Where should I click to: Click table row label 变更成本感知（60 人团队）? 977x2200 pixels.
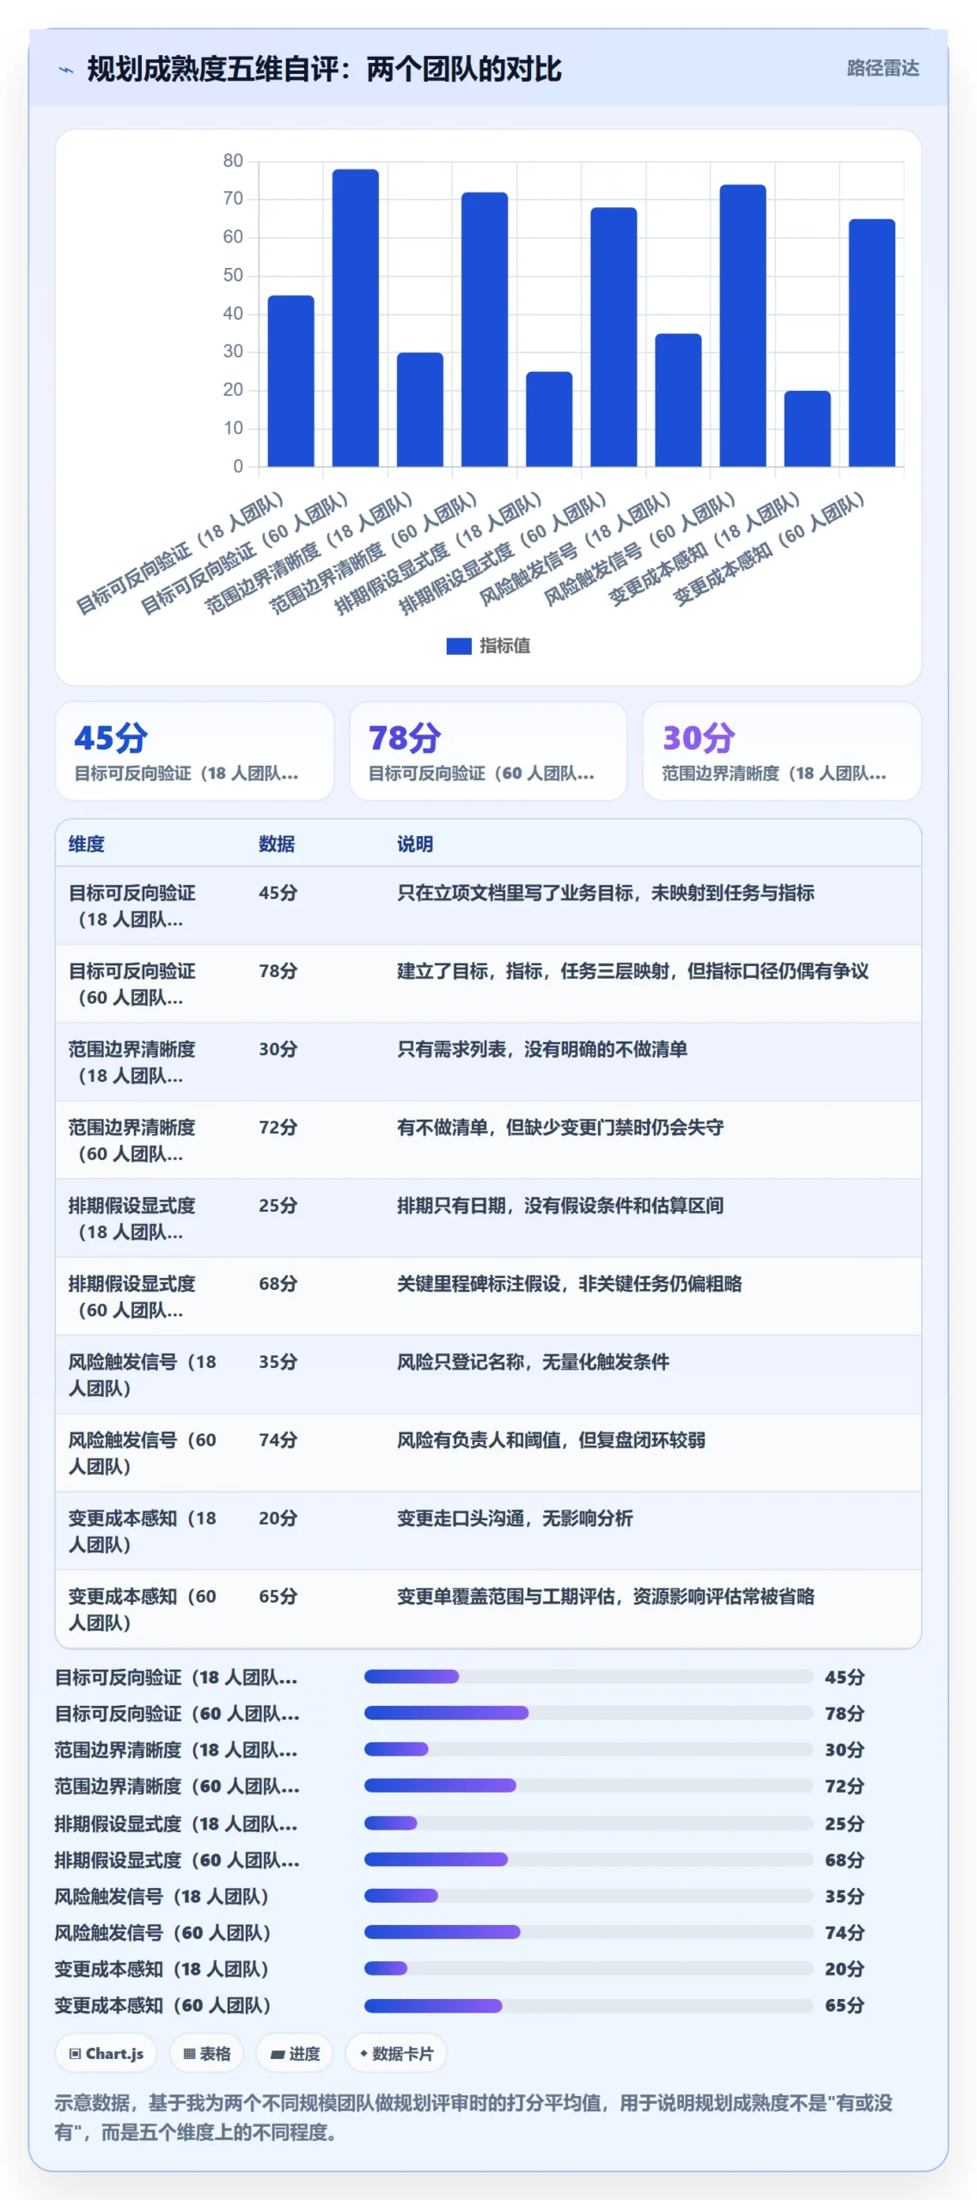tap(143, 1610)
